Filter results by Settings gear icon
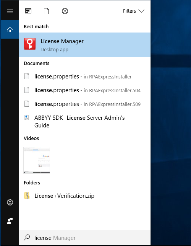The width and height of the screenshot is (191, 246). click(65, 11)
